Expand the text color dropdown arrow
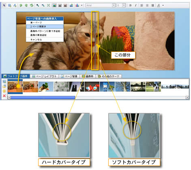The height and width of the screenshot is (170, 191). pos(163,5)
